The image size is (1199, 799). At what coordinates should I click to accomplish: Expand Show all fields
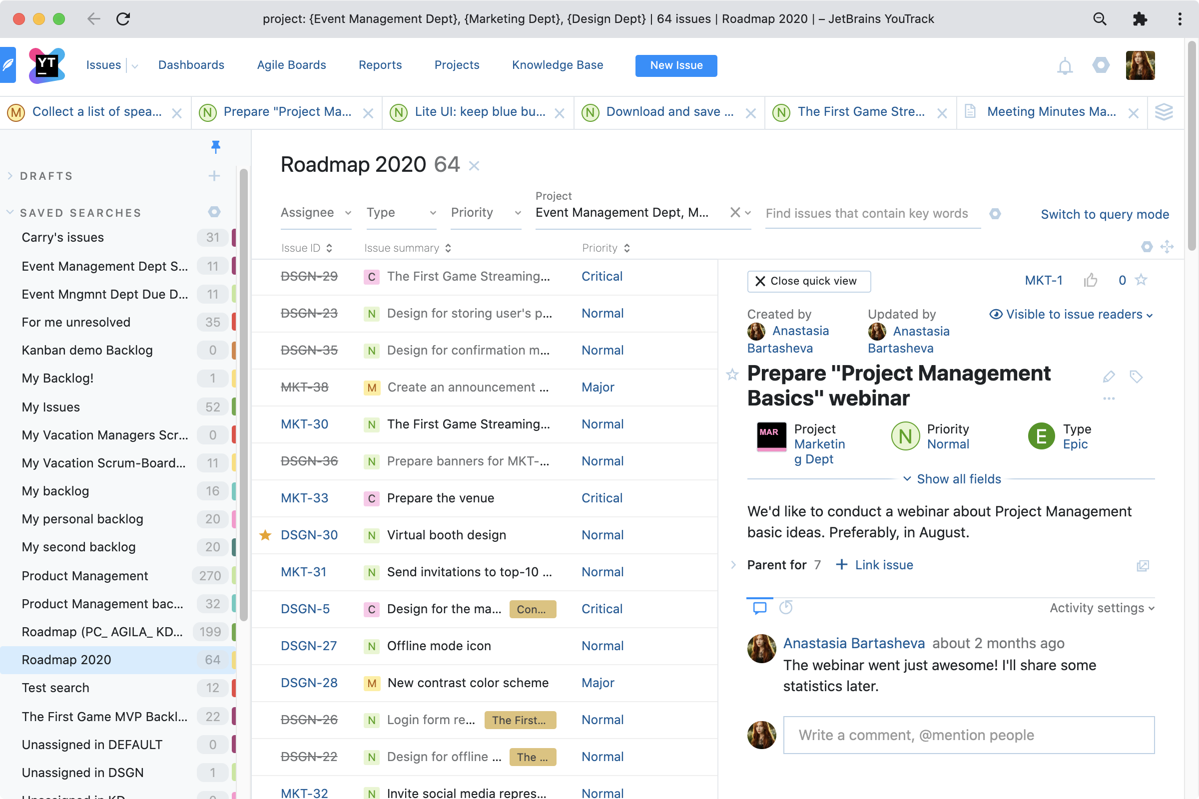[952, 479]
